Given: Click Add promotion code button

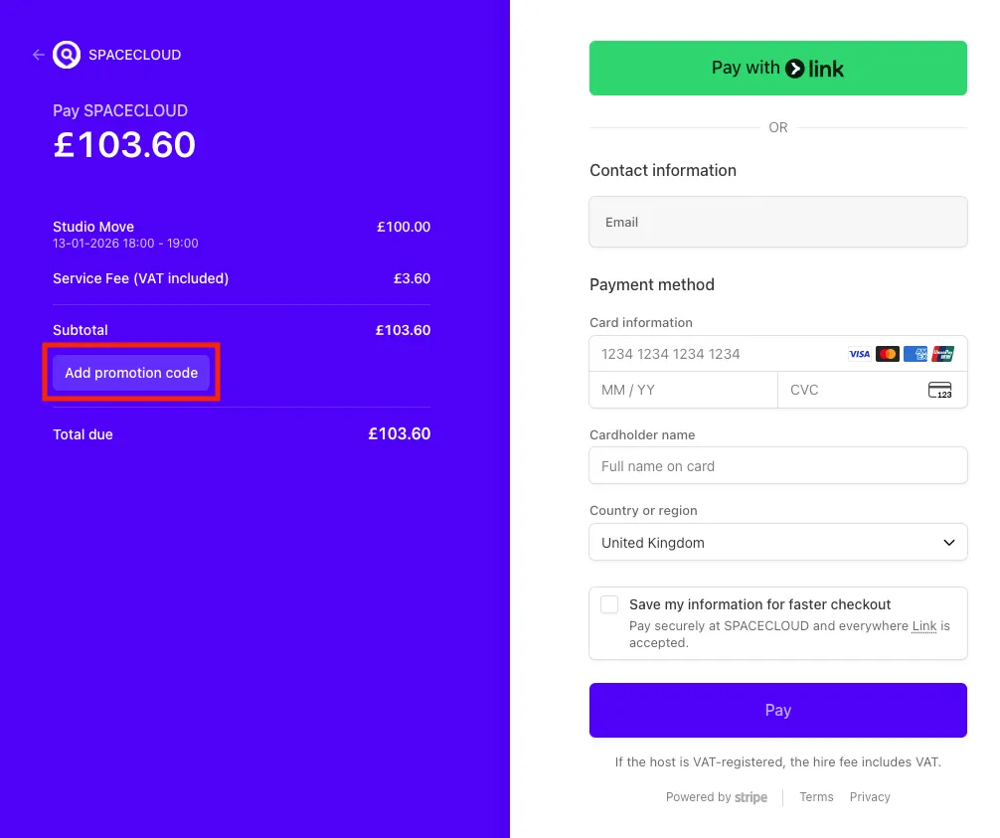Looking at the screenshot, I should pos(131,373).
